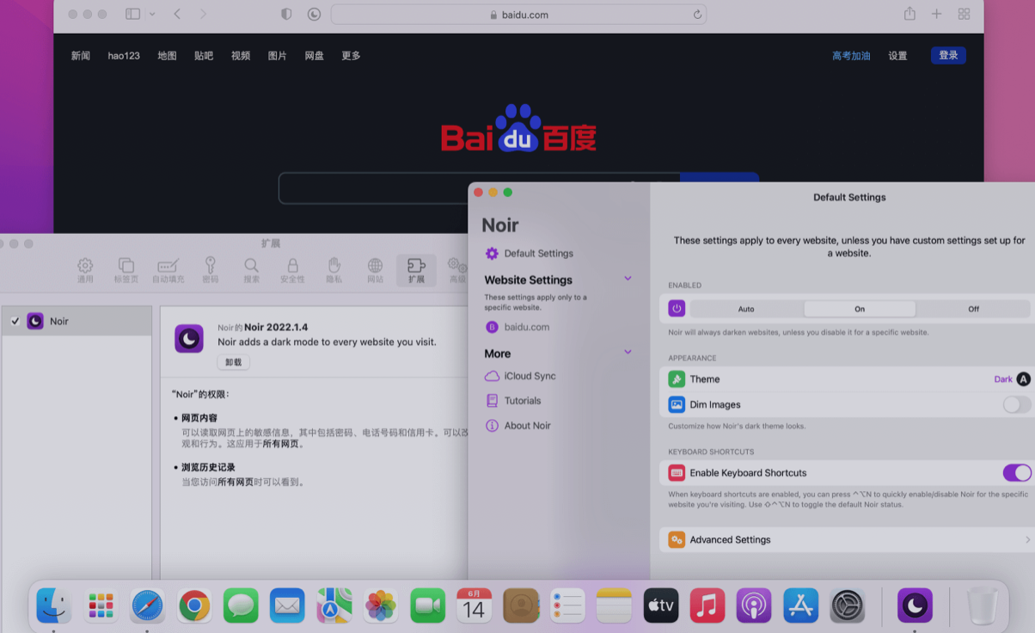Switch to the 搜索 (Search) preferences tab
This screenshot has height=633, width=1035.
click(251, 268)
